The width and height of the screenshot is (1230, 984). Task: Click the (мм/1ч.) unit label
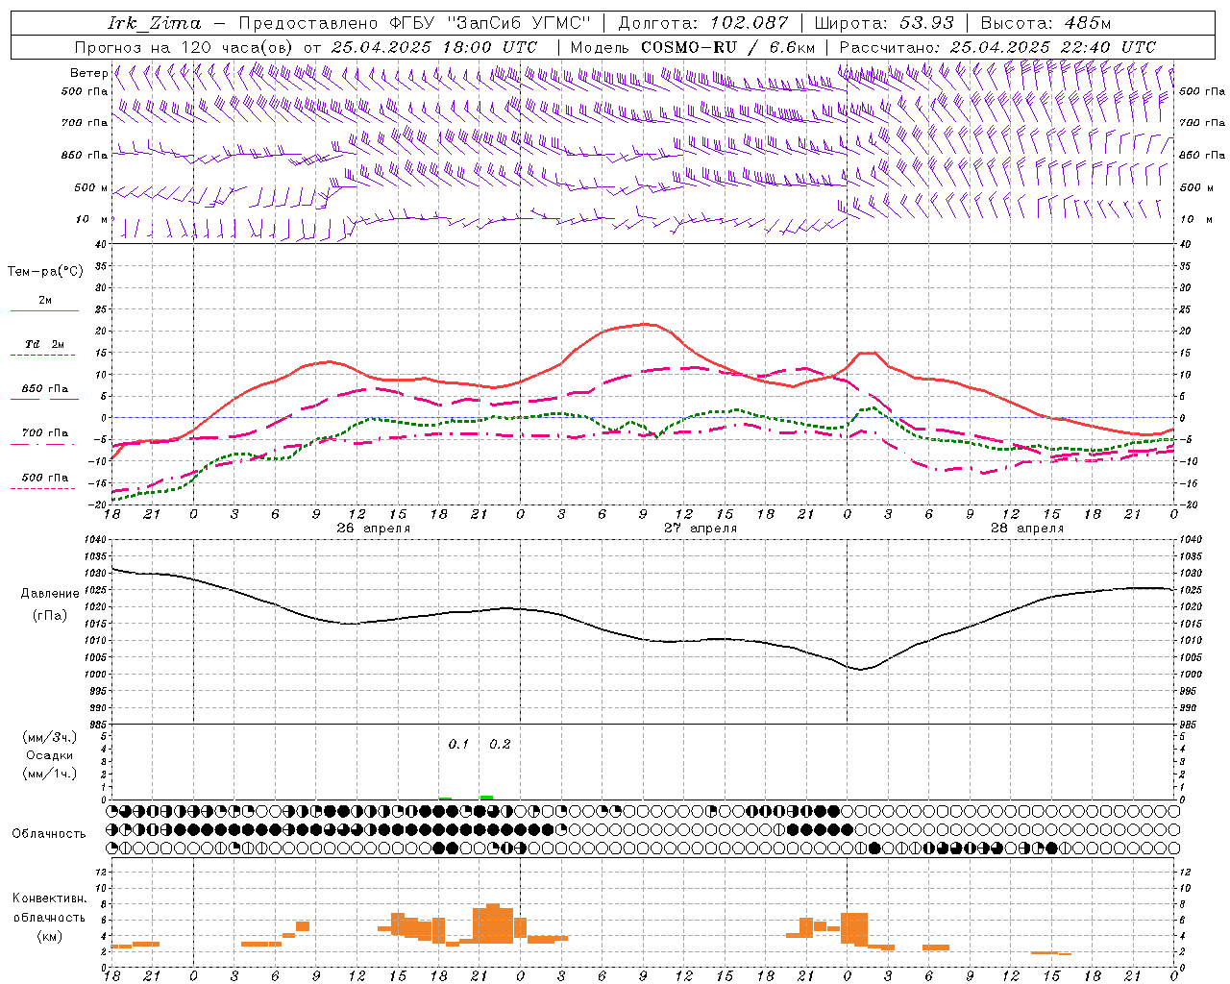pos(50,774)
